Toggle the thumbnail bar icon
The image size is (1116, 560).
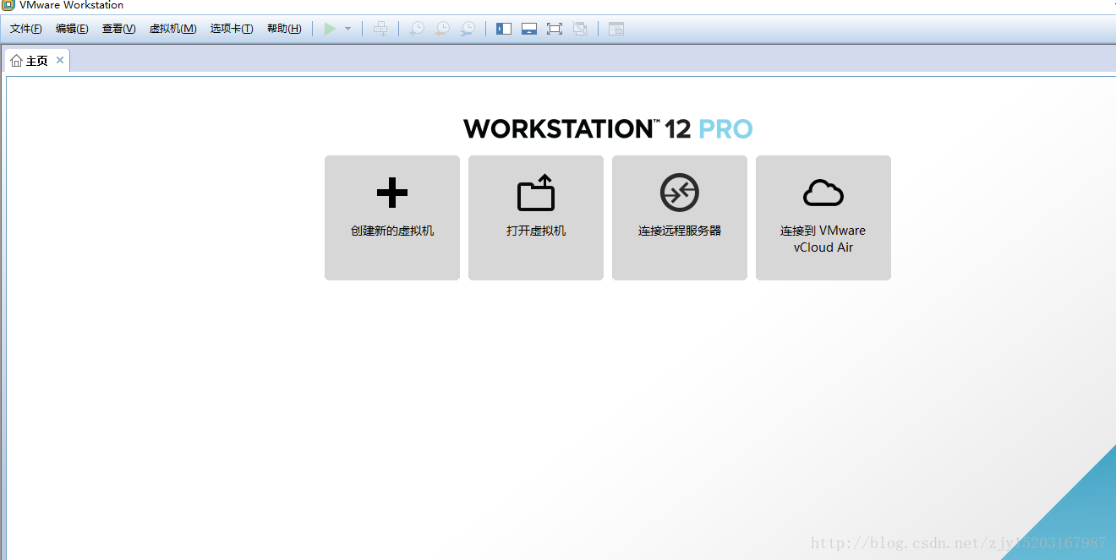pos(529,29)
